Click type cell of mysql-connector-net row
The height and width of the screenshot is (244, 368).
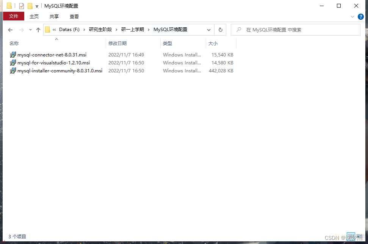pyautogui.click(x=182, y=55)
